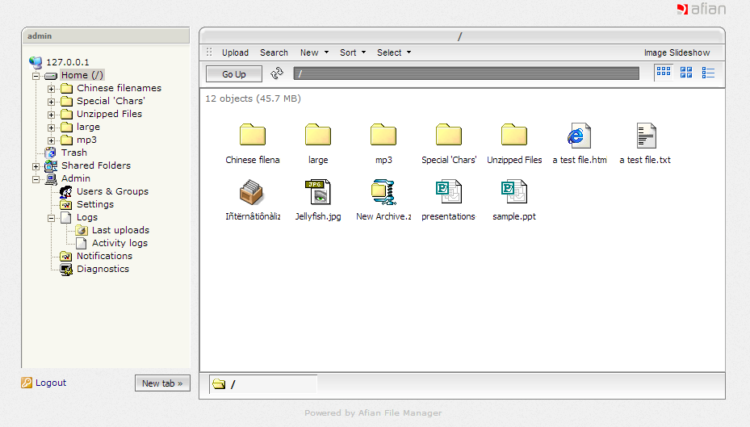Switch to detailed list view

(708, 73)
